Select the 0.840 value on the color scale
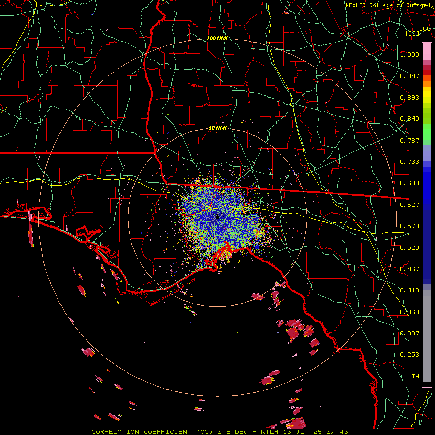 point(409,119)
